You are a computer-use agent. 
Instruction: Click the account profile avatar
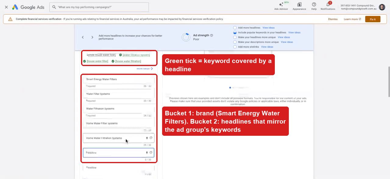[382, 7]
